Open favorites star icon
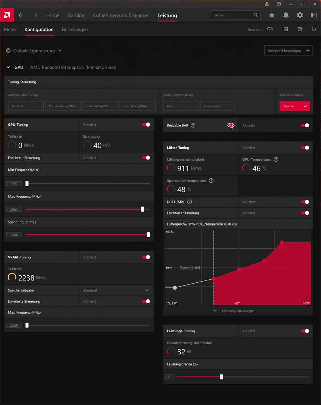The width and height of the screenshot is (321, 405). click(272, 15)
